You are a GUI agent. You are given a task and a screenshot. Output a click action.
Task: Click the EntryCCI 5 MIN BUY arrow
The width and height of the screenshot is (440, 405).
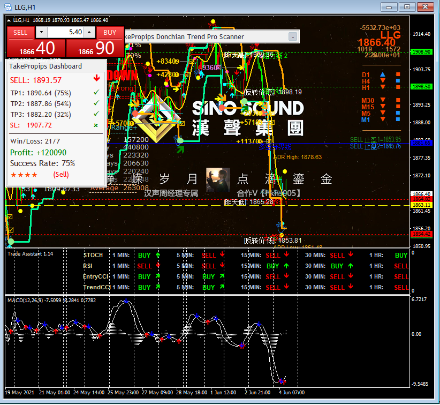[x=222, y=276]
